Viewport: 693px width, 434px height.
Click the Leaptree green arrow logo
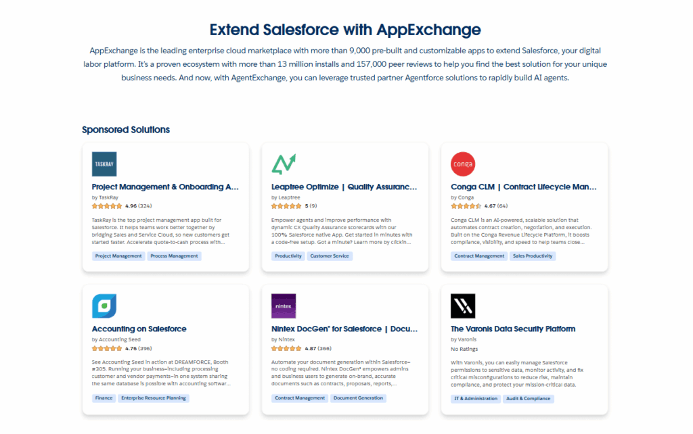click(284, 164)
